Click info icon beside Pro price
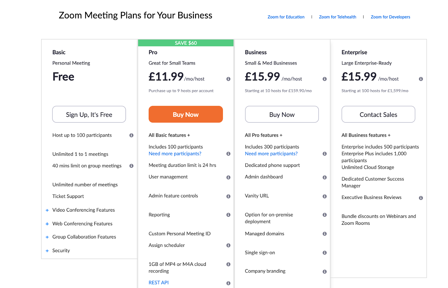The width and height of the screenshot is (448, 288). tap(228, 79)
